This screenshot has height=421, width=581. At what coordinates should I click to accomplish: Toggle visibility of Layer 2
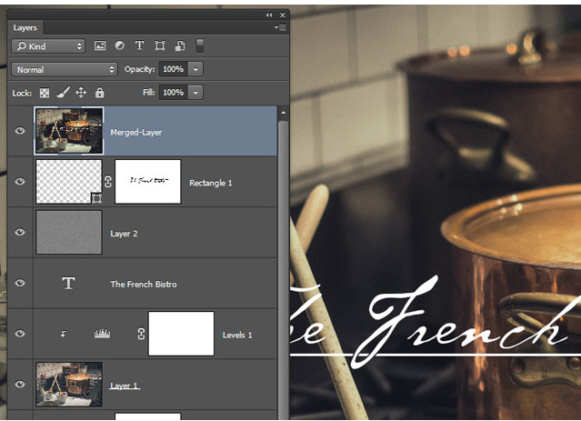(x=20, y=232)
